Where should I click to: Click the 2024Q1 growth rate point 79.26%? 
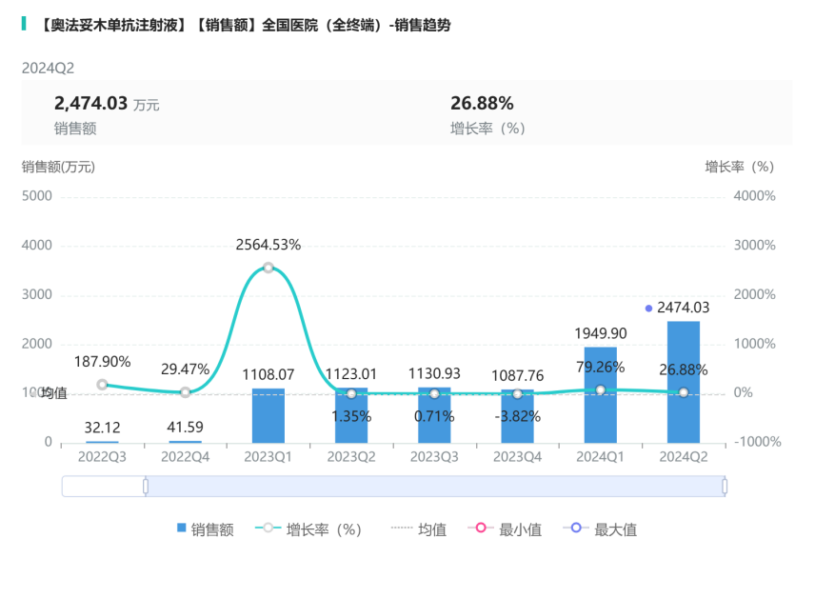(x=601, y=390)
